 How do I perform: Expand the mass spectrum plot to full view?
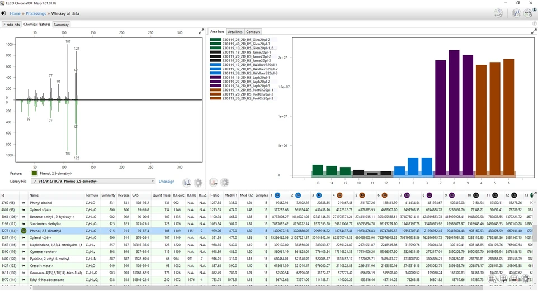[x=201, y=31]
